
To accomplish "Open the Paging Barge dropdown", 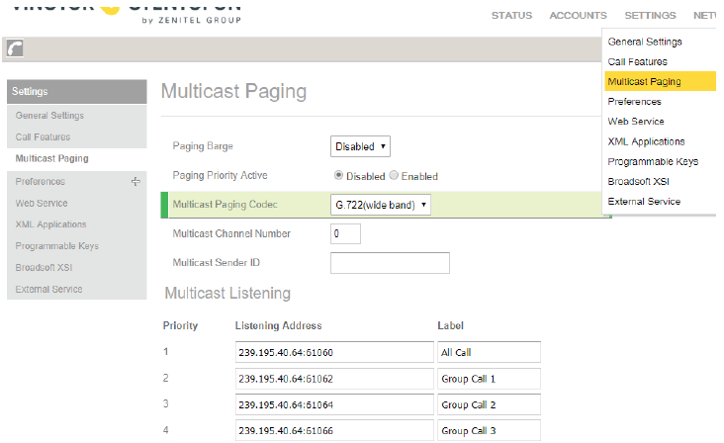I will pos(360,146).
